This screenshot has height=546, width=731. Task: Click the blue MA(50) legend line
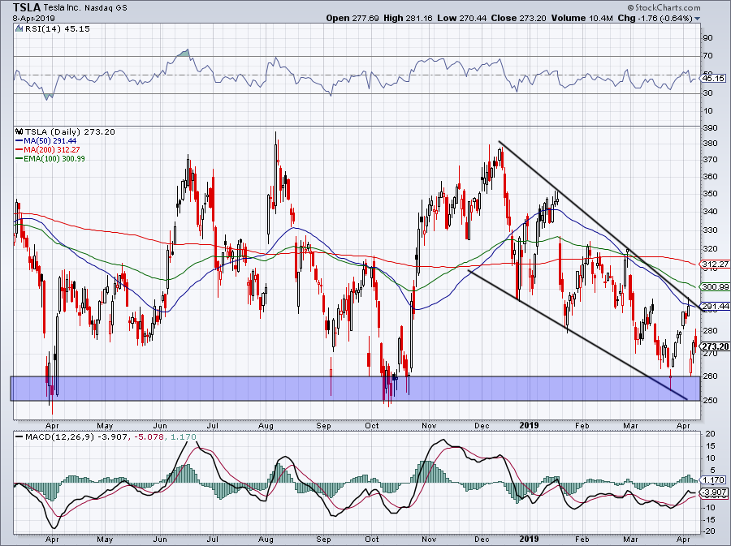coord(19,140)
